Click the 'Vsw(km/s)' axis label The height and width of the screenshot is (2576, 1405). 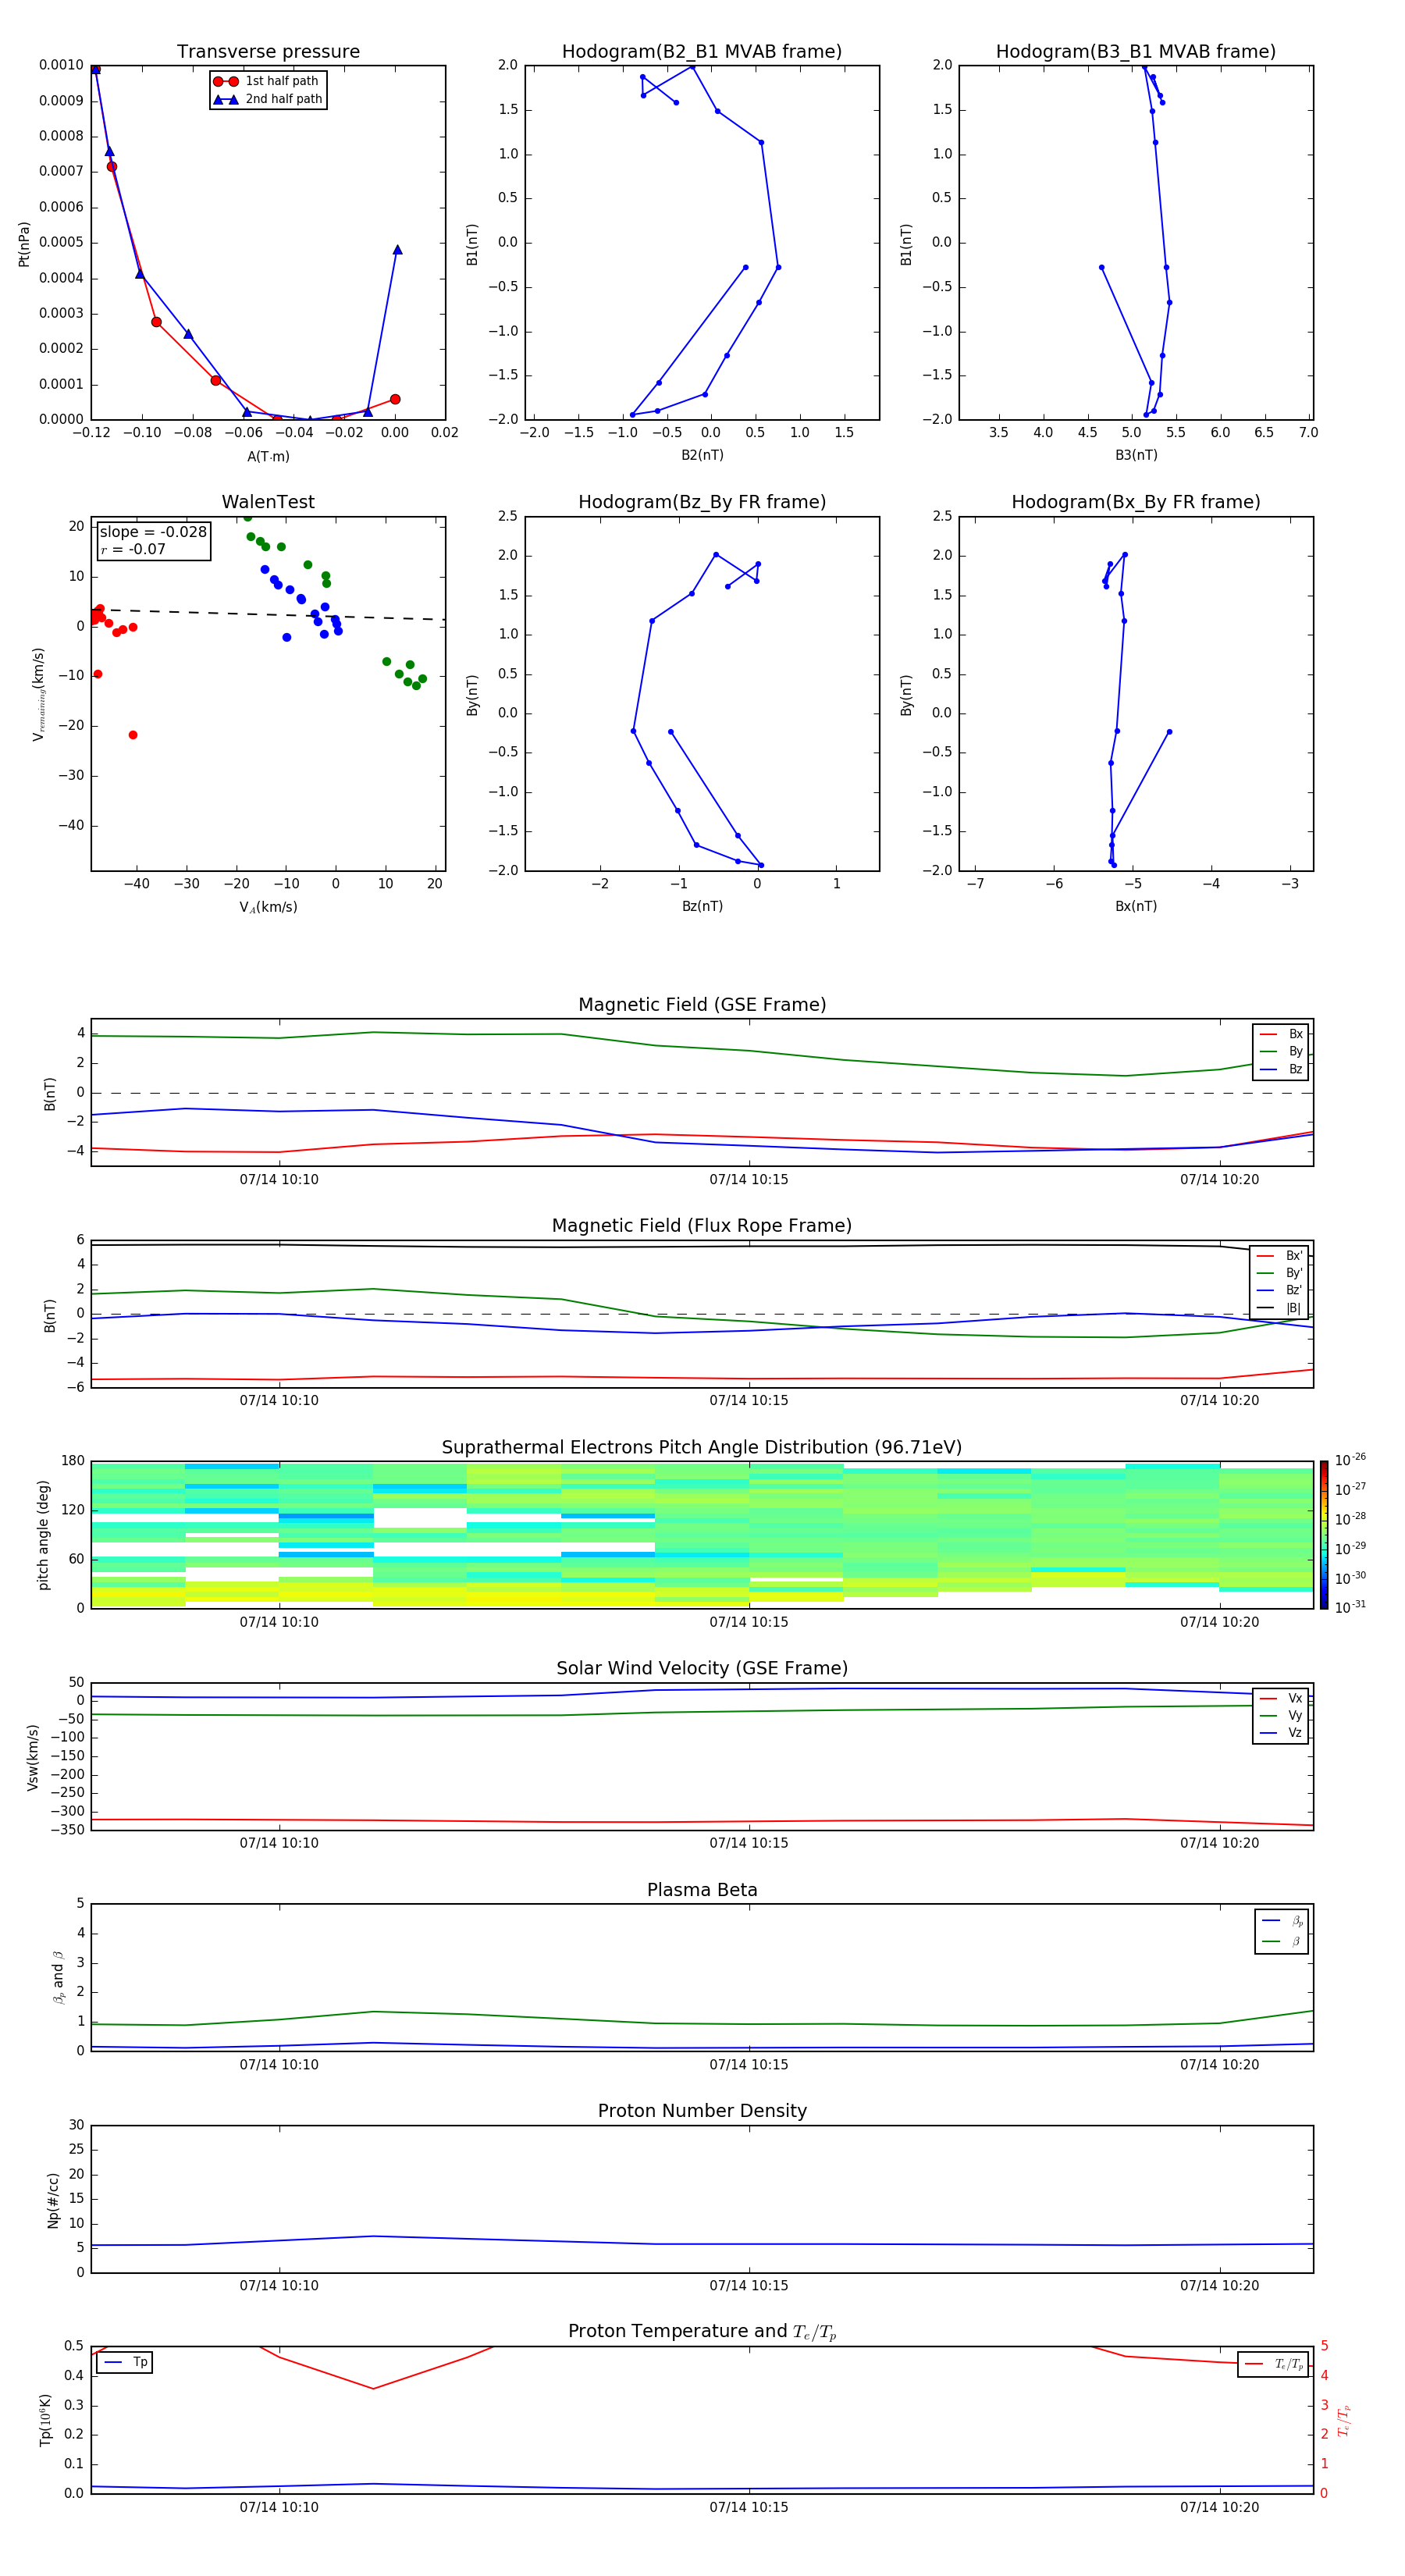coord(33,1757)
